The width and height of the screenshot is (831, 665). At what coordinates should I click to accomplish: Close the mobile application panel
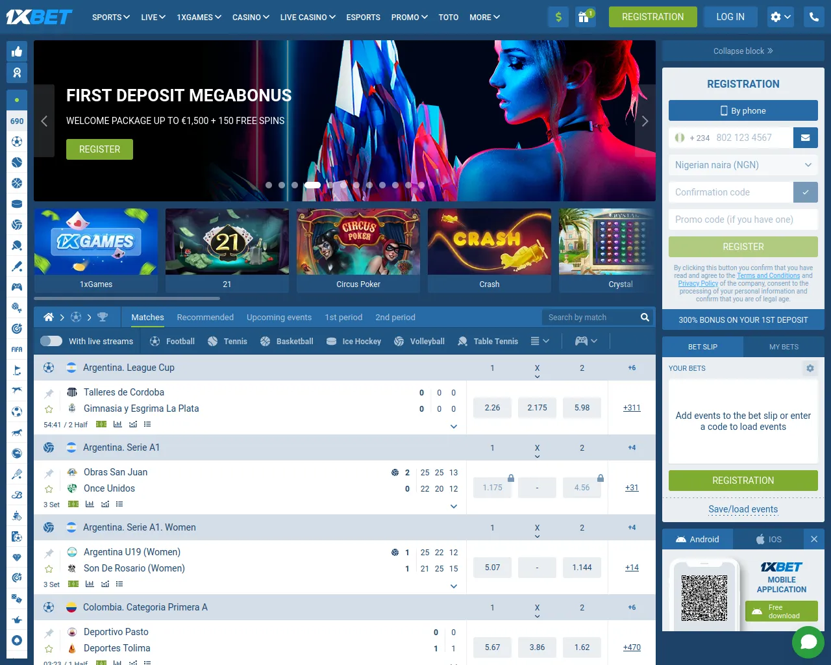pyautogui.click(x=814, y=539)
